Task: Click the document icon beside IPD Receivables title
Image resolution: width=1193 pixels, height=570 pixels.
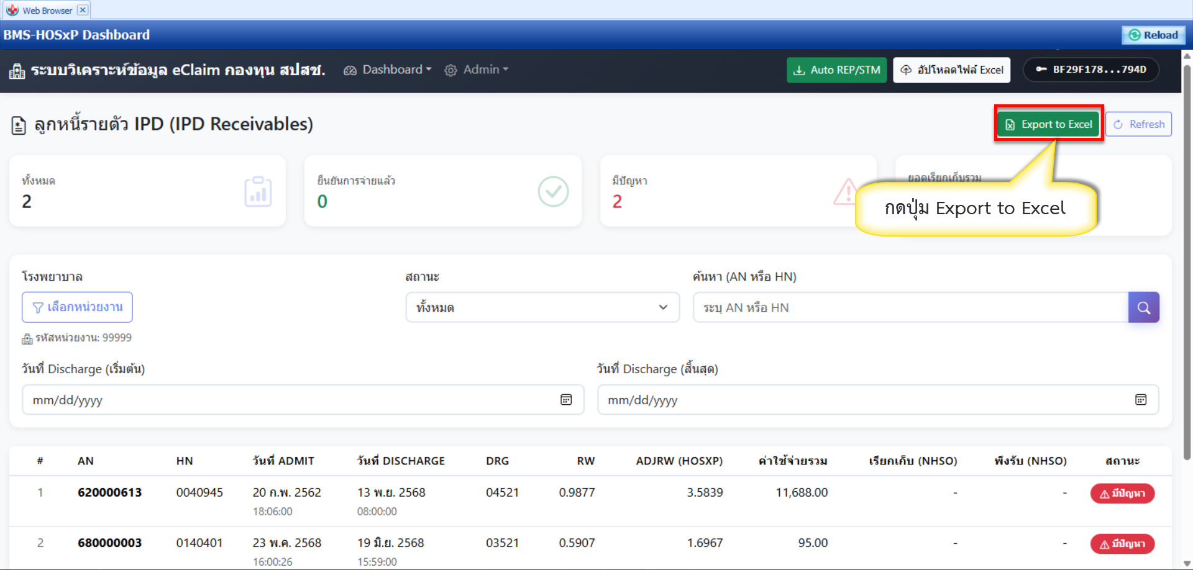Action: [x=19, y=125]
